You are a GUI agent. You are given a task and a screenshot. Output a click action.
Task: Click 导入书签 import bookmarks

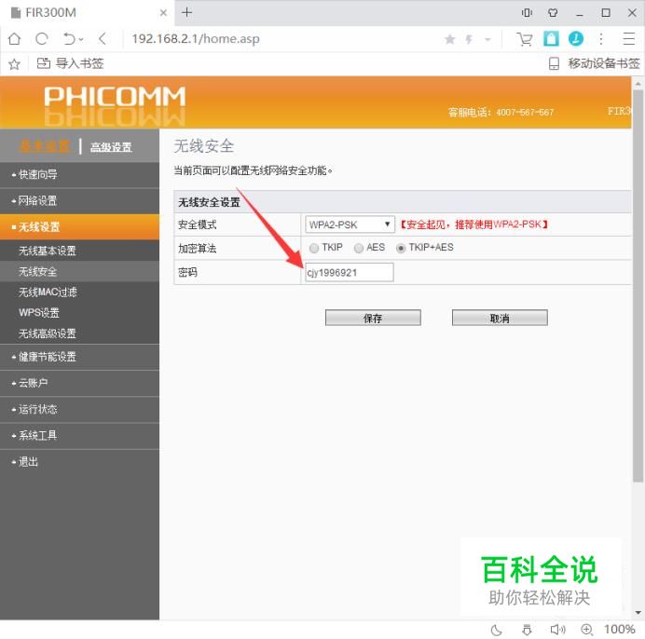[x=70, y=63]
